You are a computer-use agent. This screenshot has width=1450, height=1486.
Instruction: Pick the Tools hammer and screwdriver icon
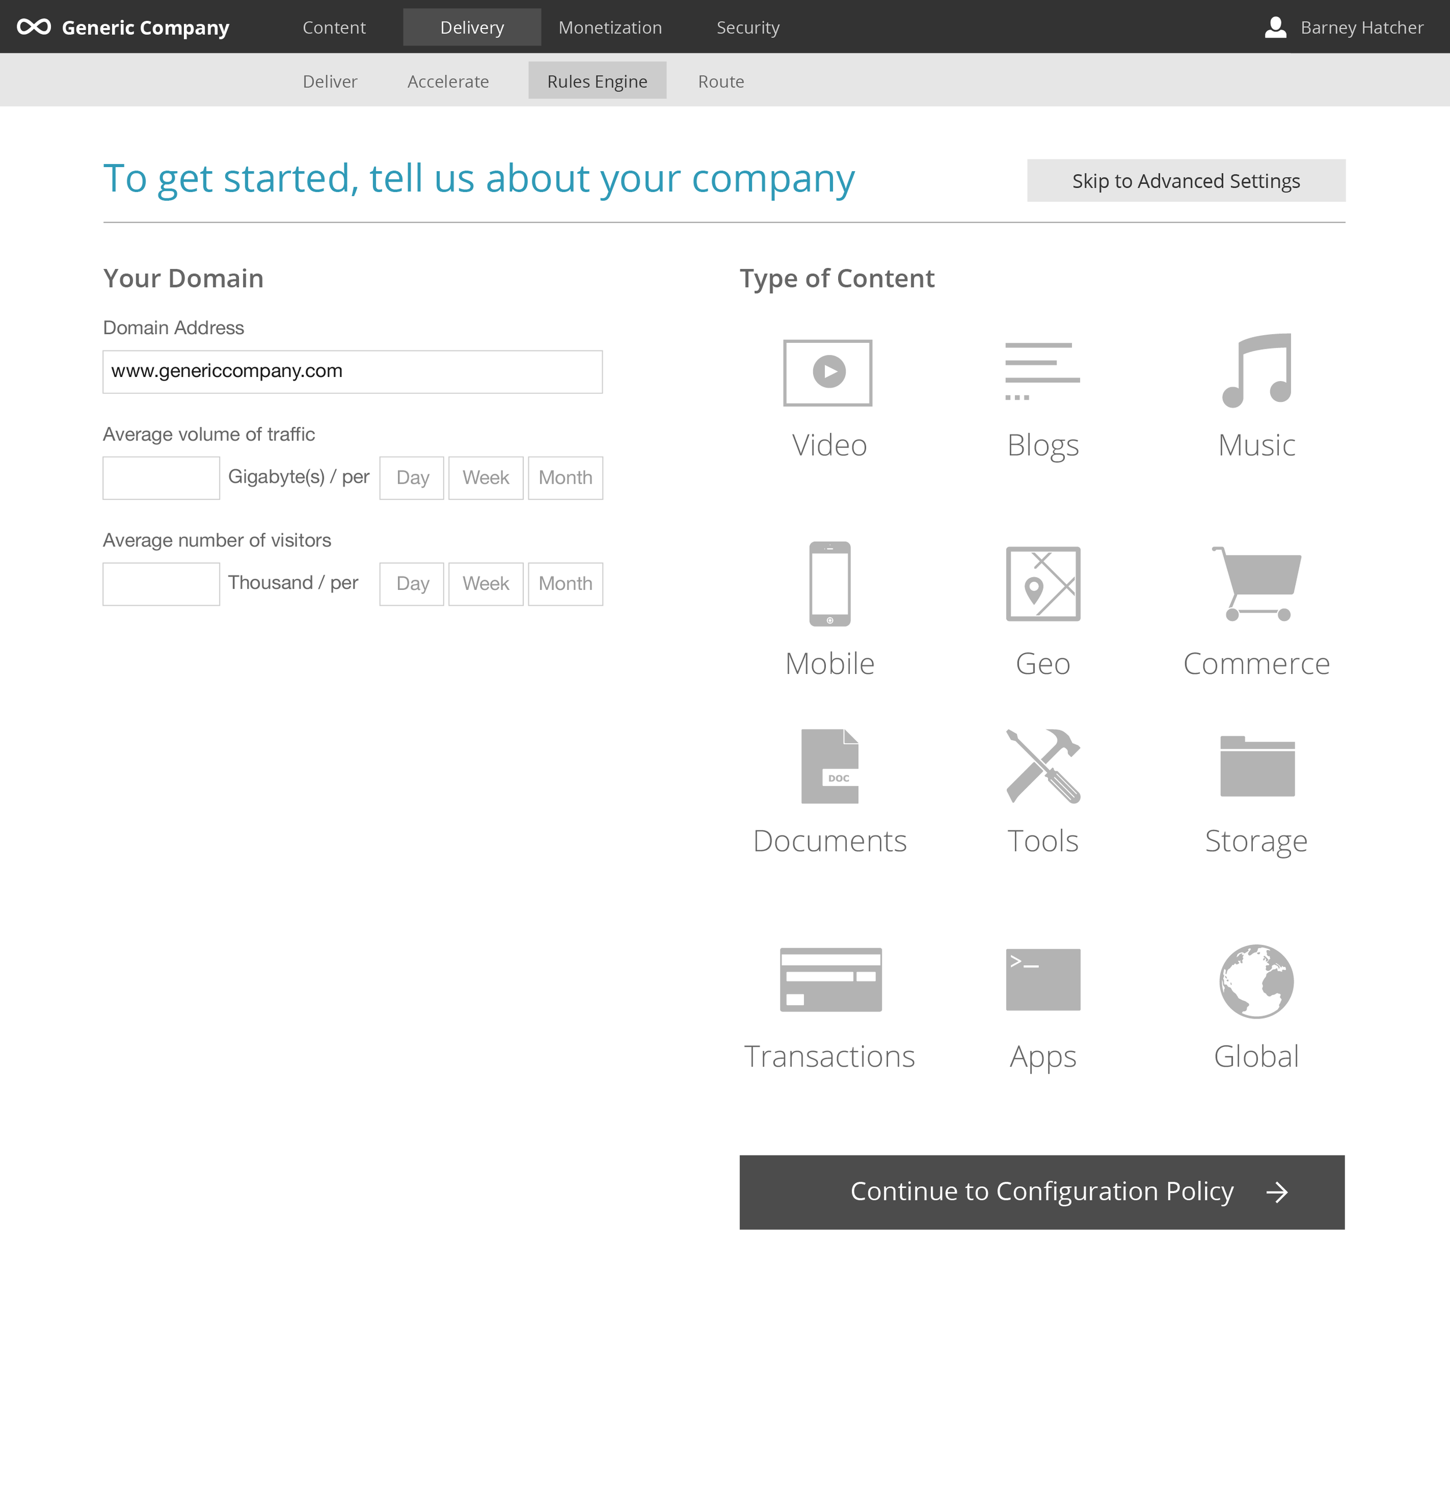coord(1043,766)
